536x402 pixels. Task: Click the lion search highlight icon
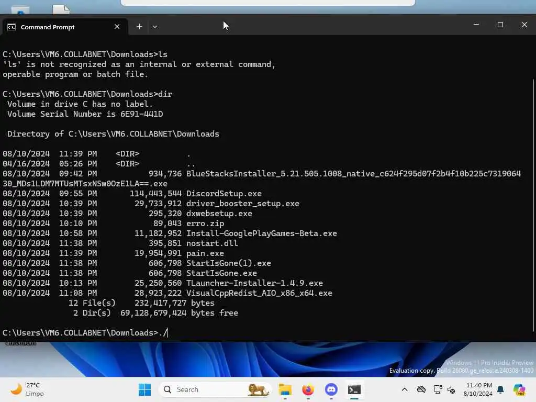[x=258, y=389]
